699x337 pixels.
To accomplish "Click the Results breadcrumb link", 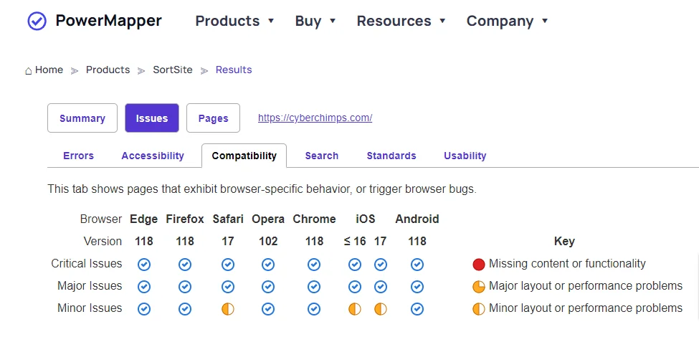I will (x=234, y=70).
